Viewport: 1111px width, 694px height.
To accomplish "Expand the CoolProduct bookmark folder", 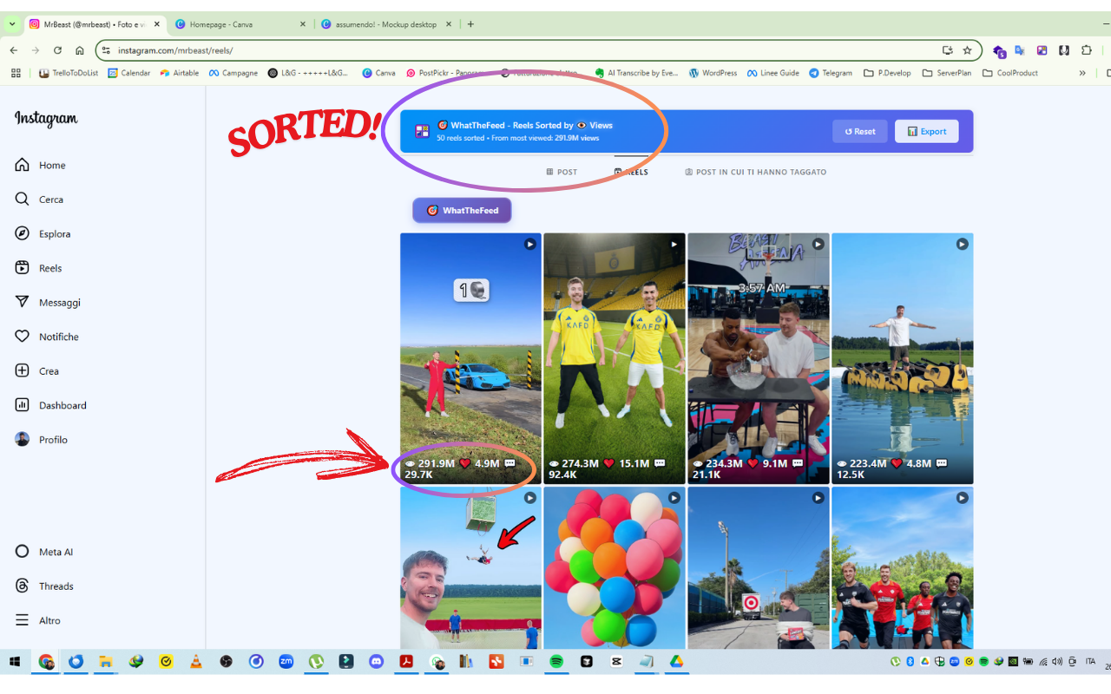I will pyautogui.click(x=1010, y=73).
